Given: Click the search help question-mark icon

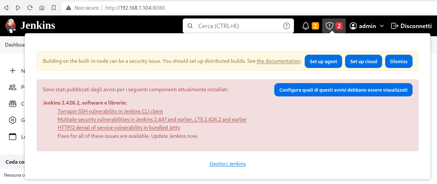Looking at the screenshot, I should [287, 26].
